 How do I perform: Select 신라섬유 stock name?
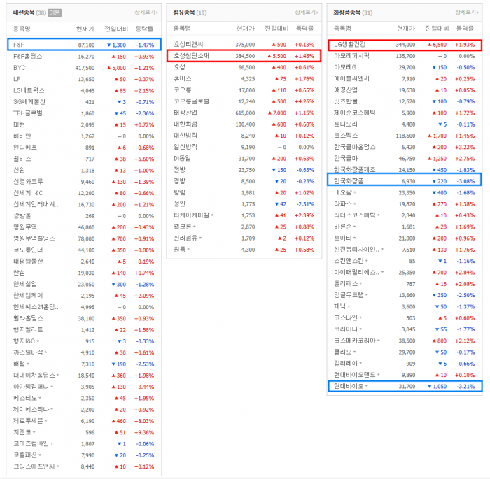185,238
